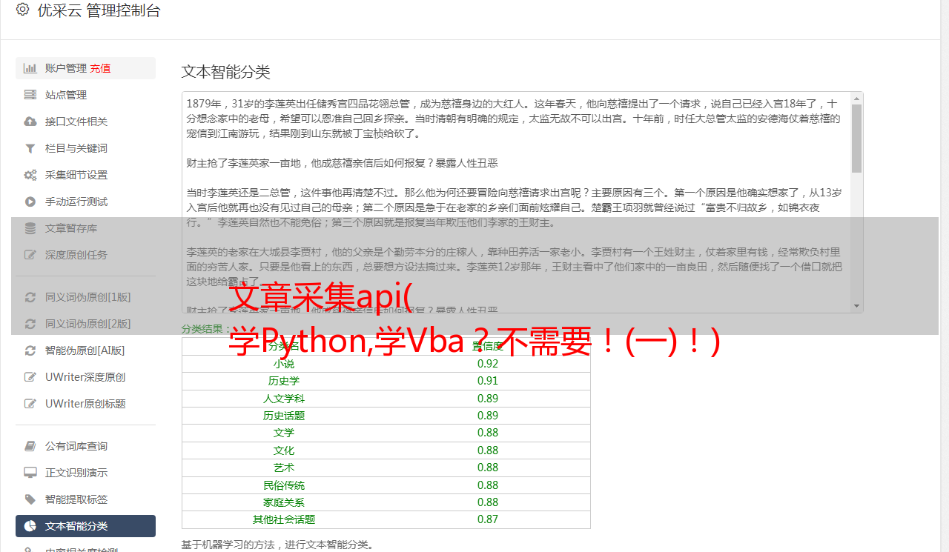949x552 pixels.
Task: Click the gears icon for 采集细节设置
Action: 30,175
